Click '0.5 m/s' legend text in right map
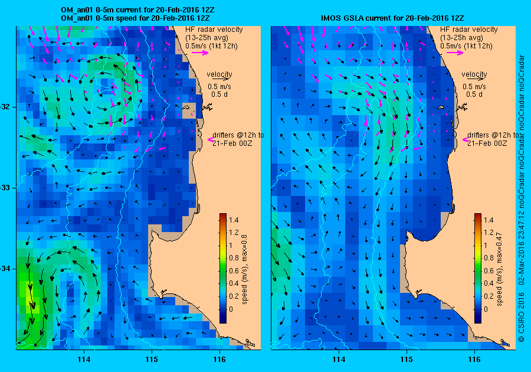Screen dimensions: 531x372 (474, 87)
